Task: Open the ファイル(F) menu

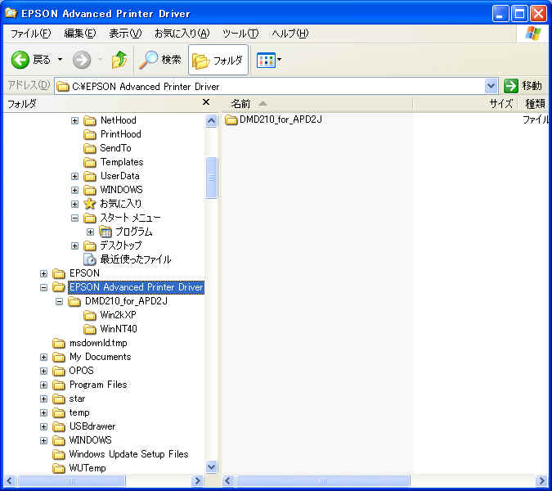Action: (30, 34)
